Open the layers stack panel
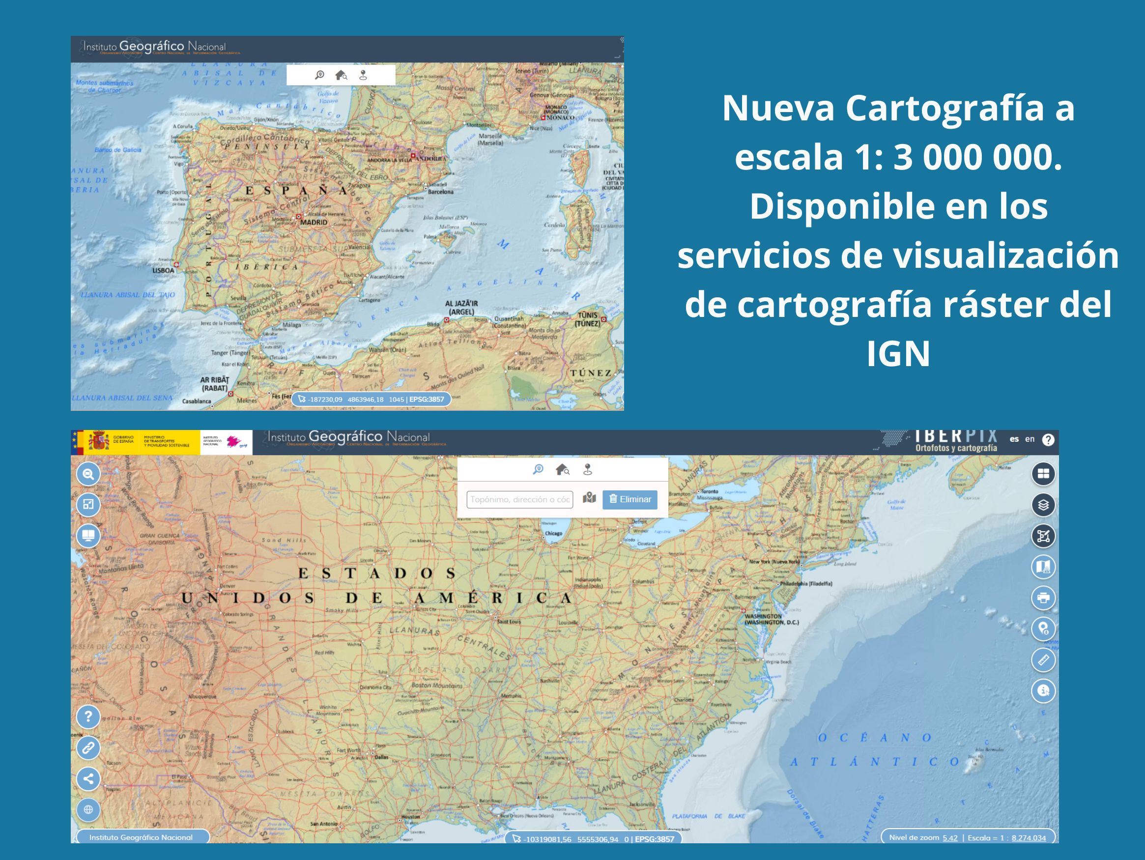 click(x=1043, y=505)
